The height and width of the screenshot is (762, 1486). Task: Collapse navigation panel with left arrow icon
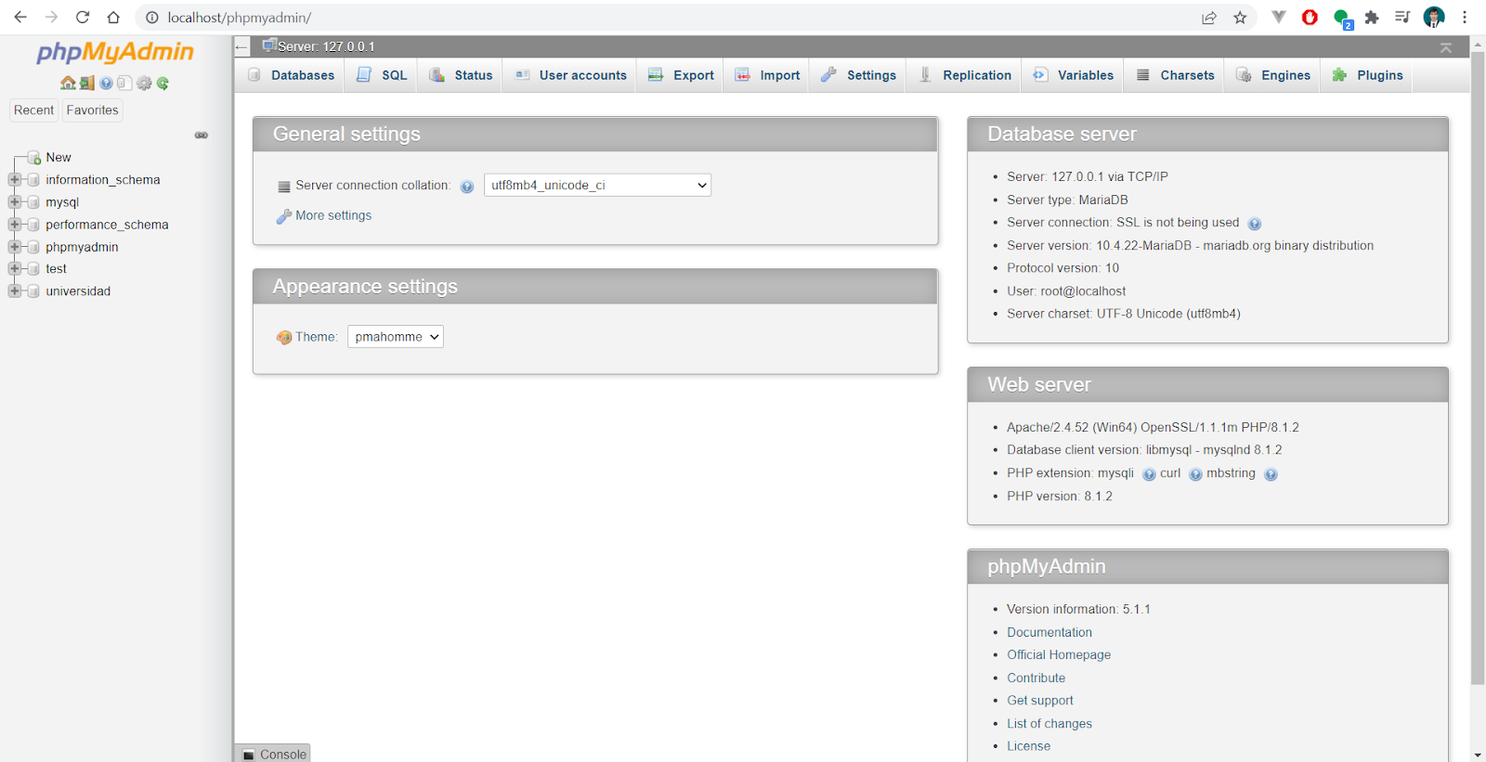tap(241, 46)
